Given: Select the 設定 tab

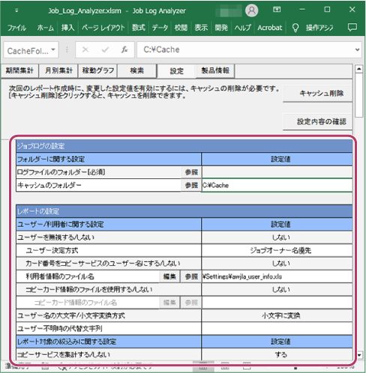Looking at the screenshot, I should [176, 71].
